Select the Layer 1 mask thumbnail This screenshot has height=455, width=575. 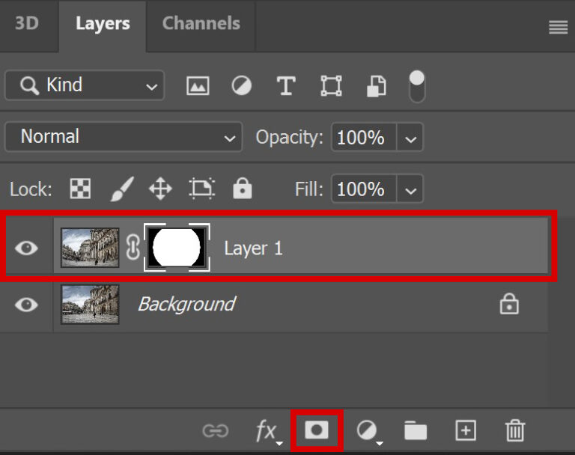click(x=177, y=248)
